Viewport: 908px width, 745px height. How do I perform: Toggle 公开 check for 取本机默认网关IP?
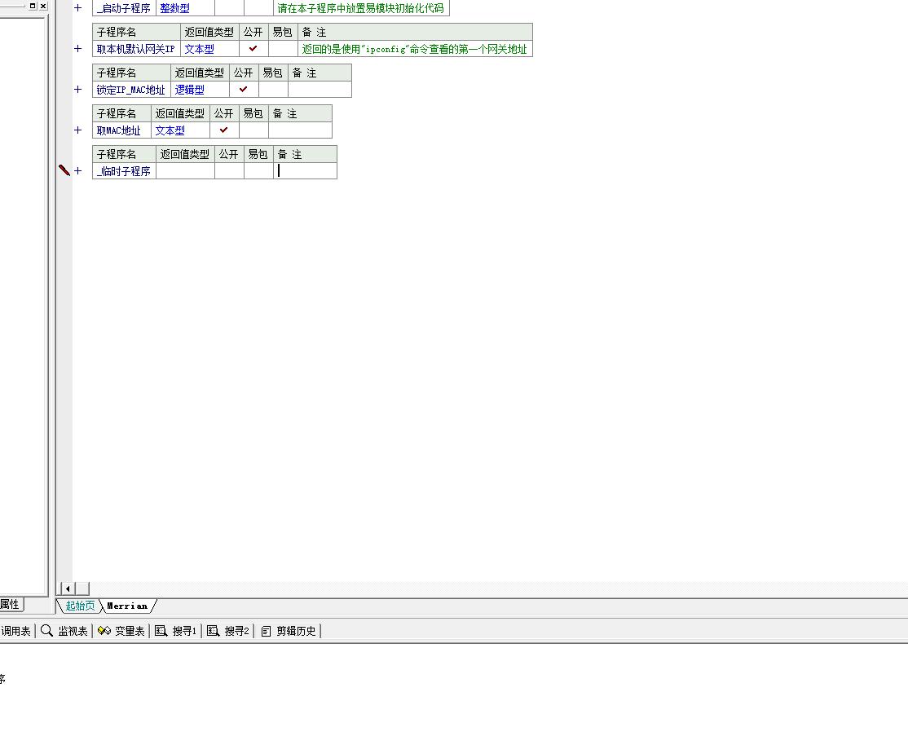253,49
